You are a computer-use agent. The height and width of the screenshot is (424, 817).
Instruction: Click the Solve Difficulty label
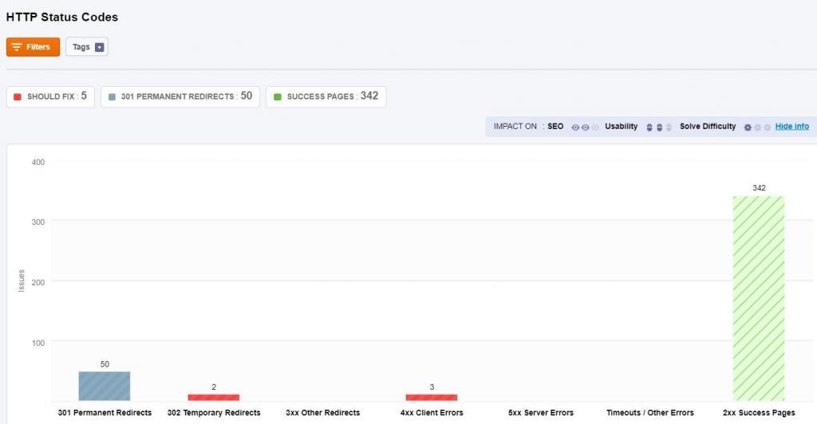pyautogui.click(x=708, y=127)
